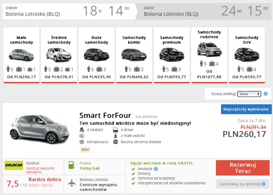Select the Samochody kombi category card
This screenshot has height=195, width=273.
point(134,55)
